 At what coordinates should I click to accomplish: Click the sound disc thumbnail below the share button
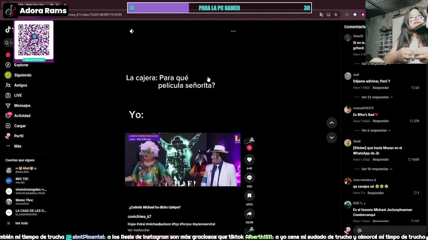(249, 230)
